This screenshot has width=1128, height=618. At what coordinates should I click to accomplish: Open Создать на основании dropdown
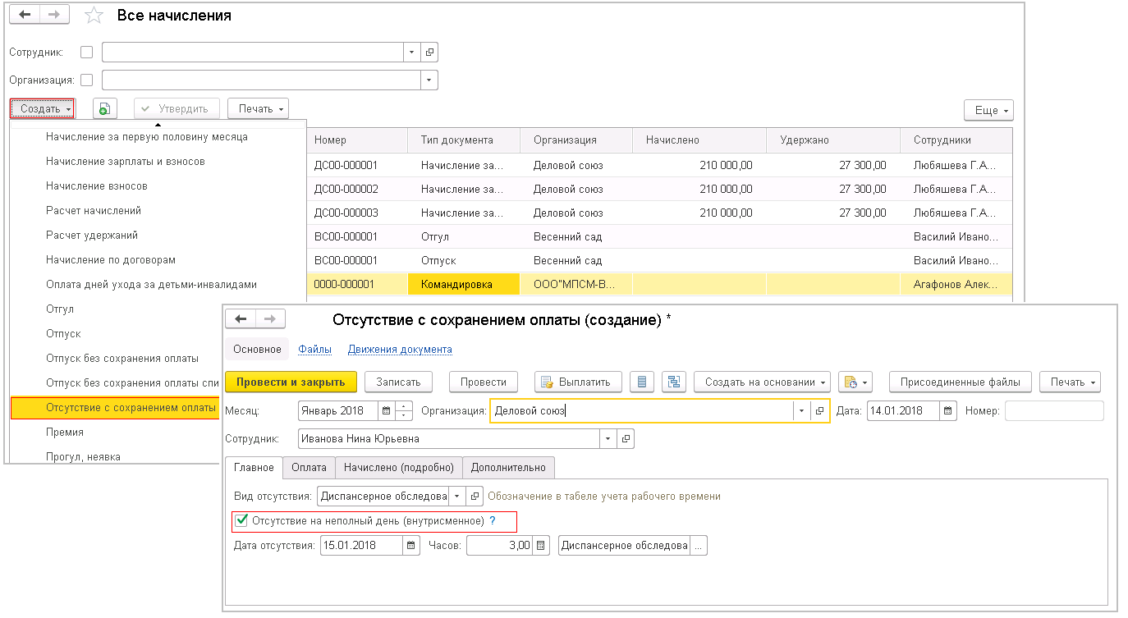tap(762, 382)
